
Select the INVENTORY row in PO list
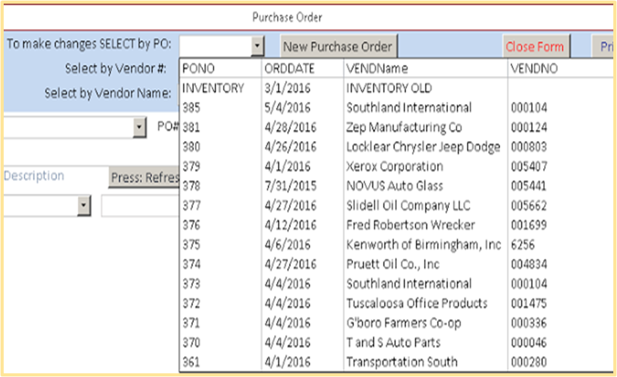coord(396,88)
